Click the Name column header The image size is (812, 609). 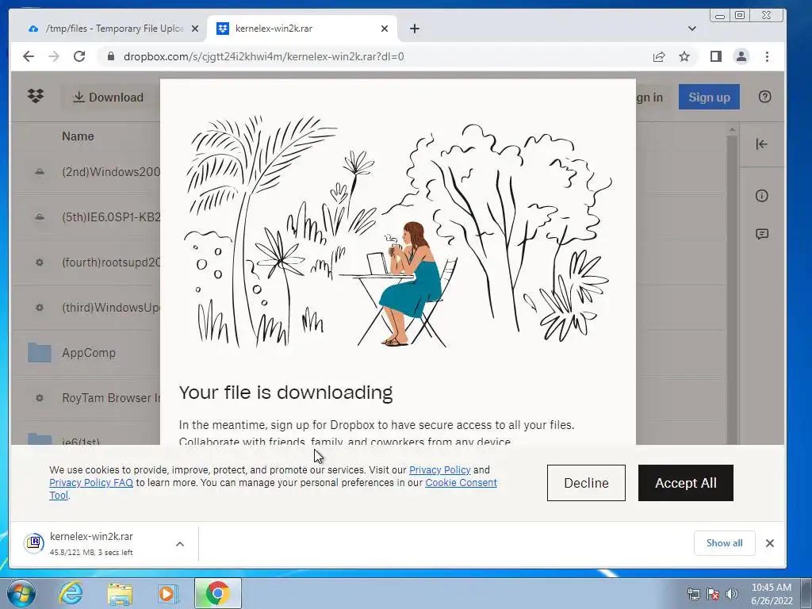point(79,136)
